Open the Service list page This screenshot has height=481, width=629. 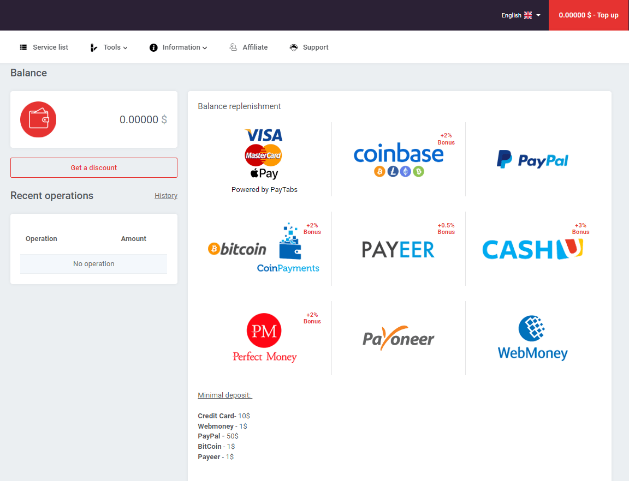point(44,47)
